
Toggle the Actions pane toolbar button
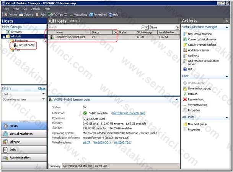pos(11,15)
